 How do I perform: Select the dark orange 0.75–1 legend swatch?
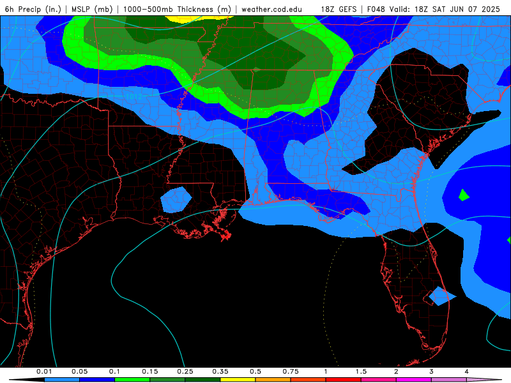click(309, 380)
